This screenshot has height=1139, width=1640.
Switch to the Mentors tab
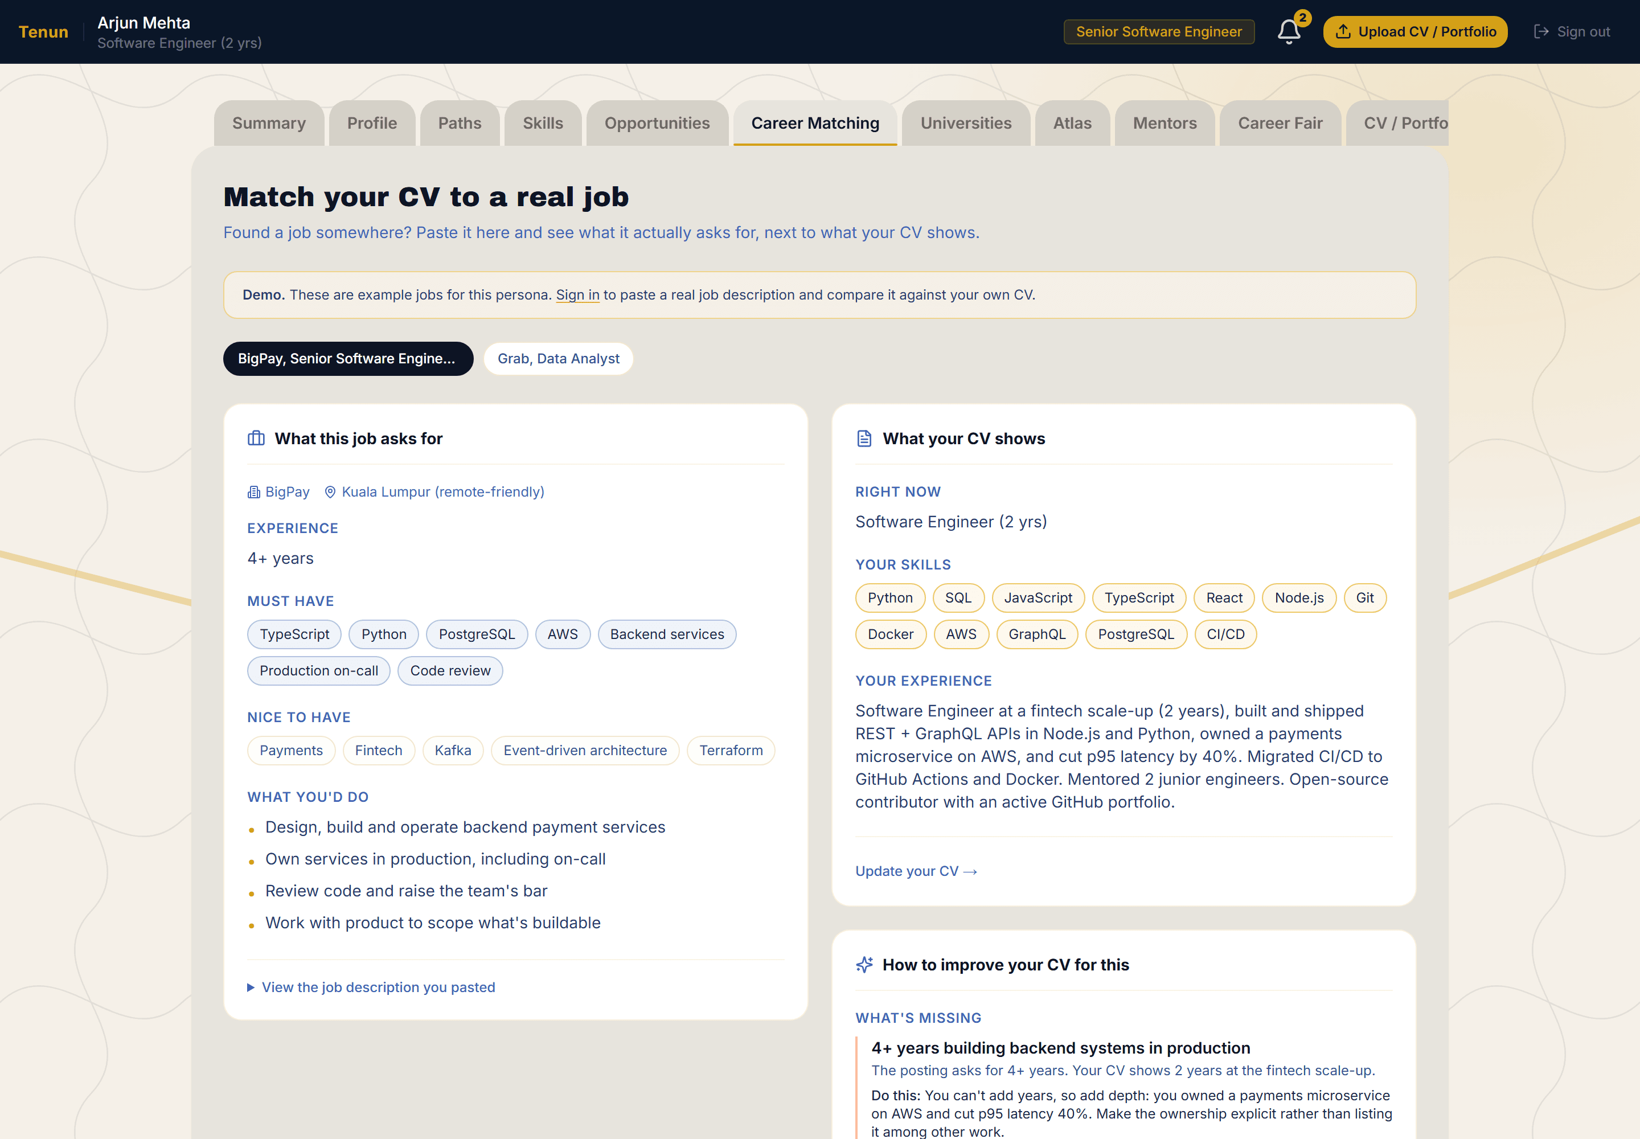(1165, 123)
